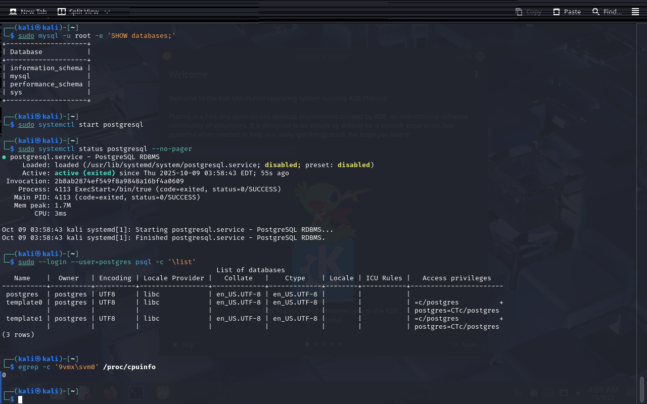Click "performance_schema" in the database output

coord(46,84)
